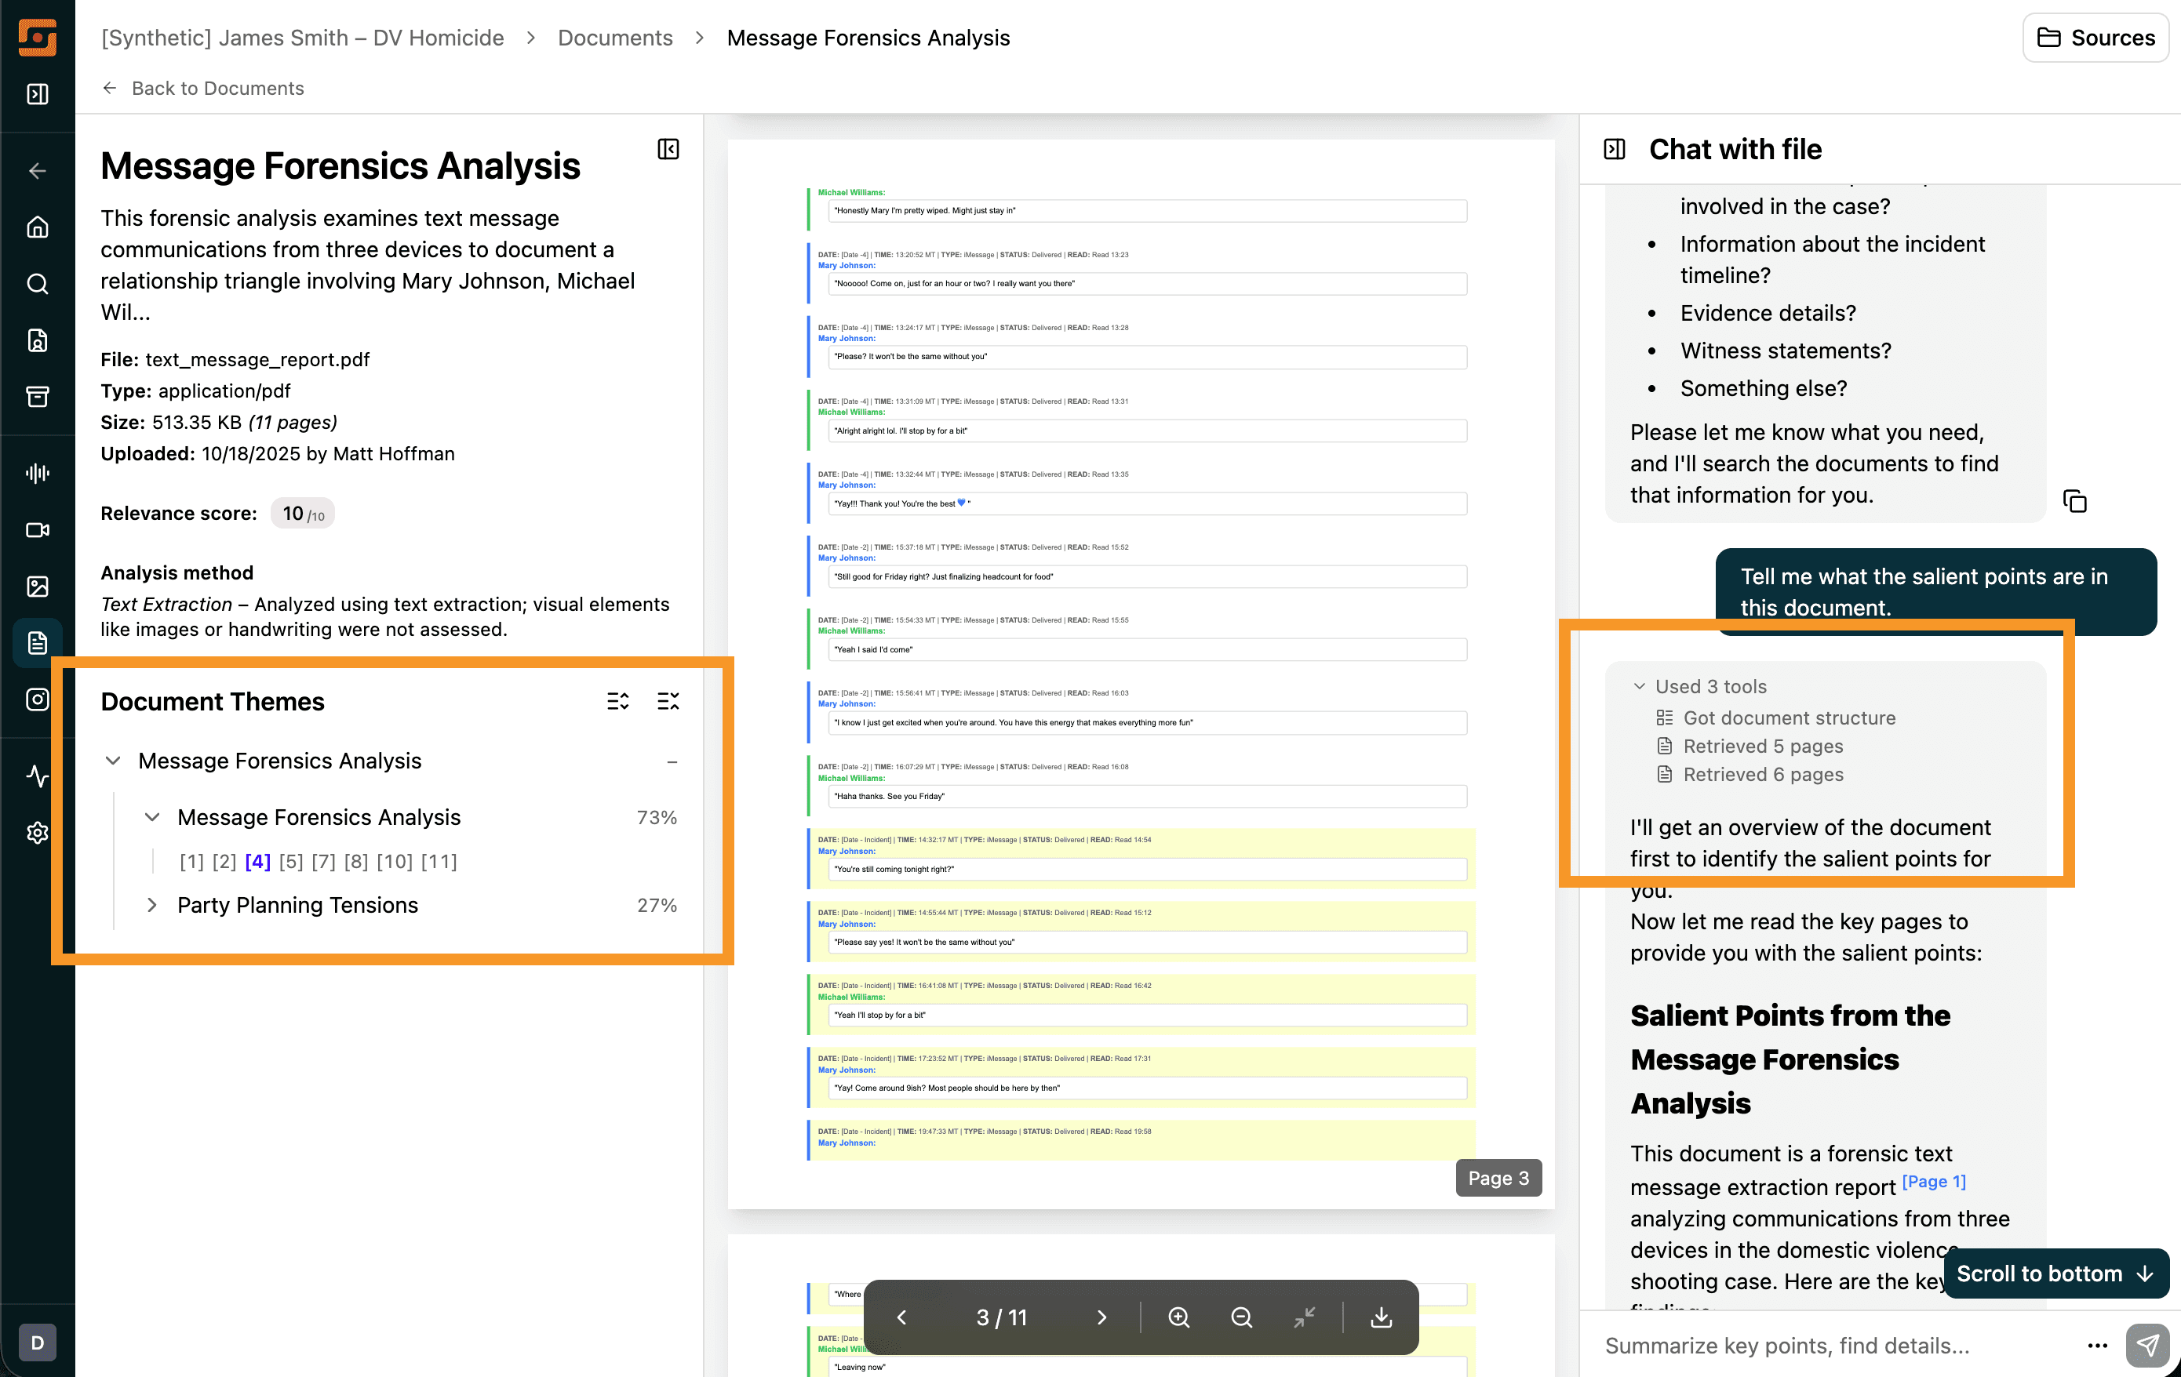Copy the chat response with copy icon
2181x1377 pixels.
tap(2074, 500)
